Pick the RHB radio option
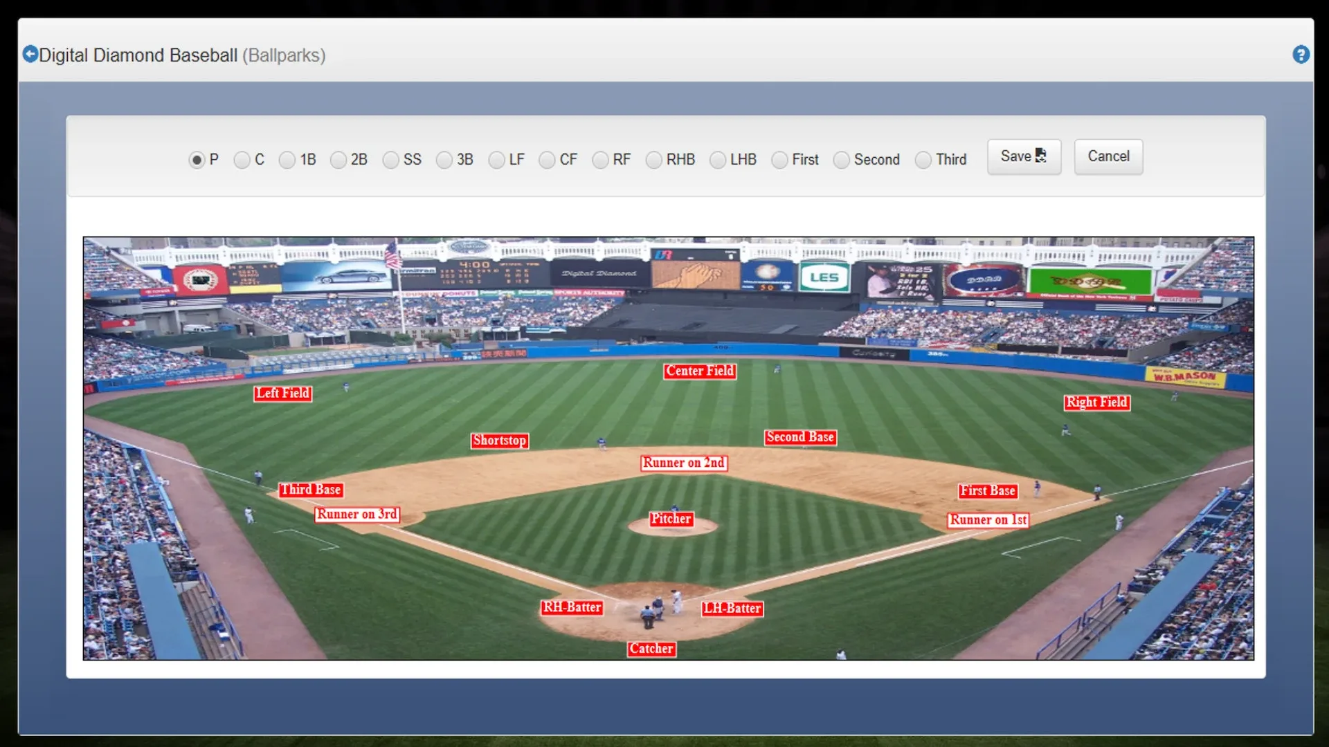Image resolution: width=1329 pixels, height=747 pixels. pos(653,160)
